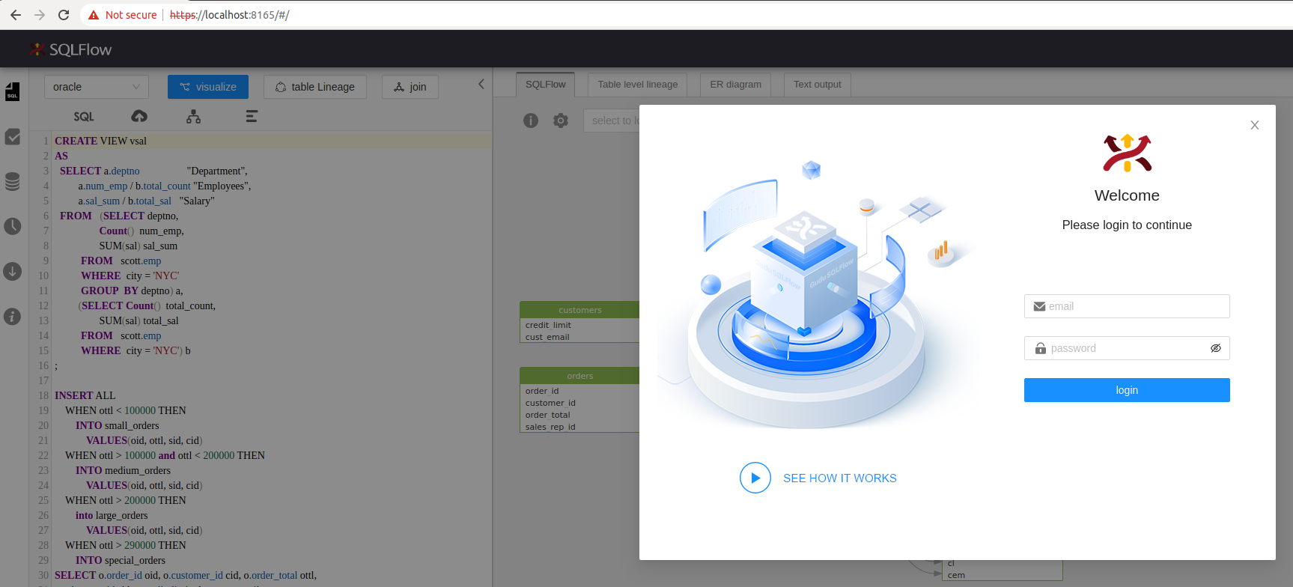Click the browser forward arrow
The height and width of the screenshot is (587, 1293).
[40, 15]
